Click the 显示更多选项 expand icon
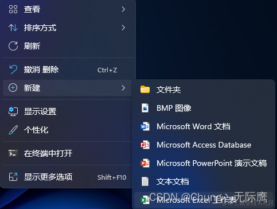The width and height of the screenshot is (277, 209). 13,177
